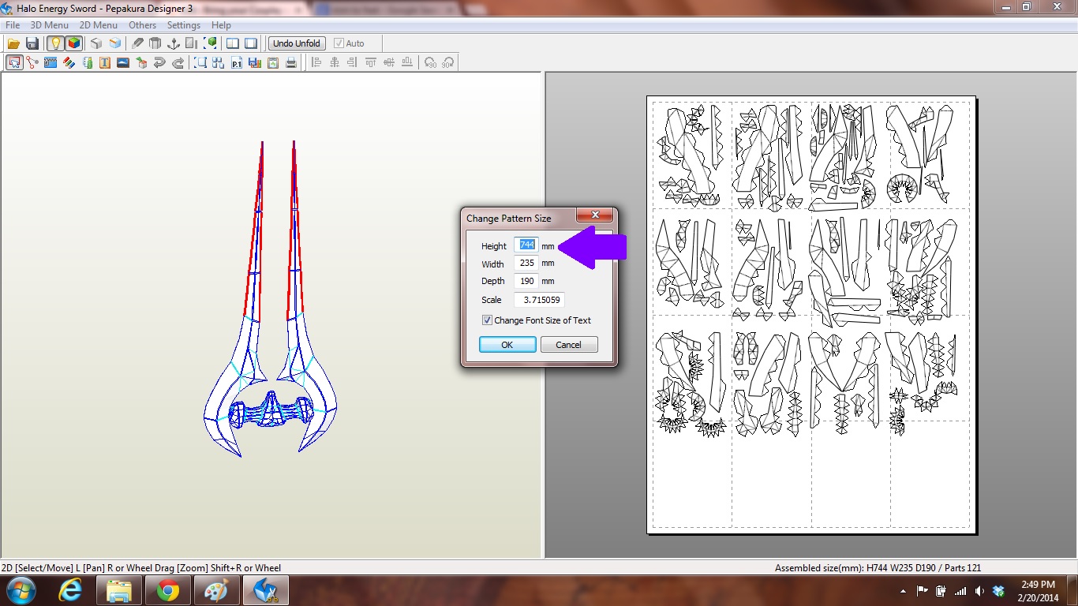Click the rotate 90 clockwise icon
Image resolution: width=1078 pixels, height=606 pixels.
coord(447,63)
